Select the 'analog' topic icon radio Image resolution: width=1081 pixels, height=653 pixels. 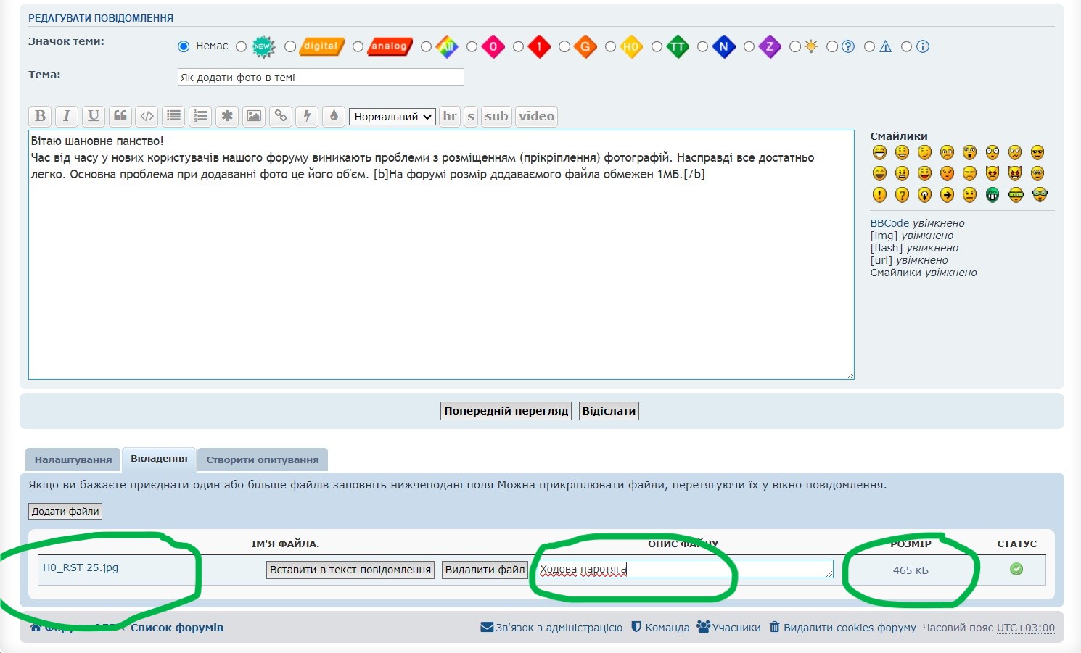358,46
